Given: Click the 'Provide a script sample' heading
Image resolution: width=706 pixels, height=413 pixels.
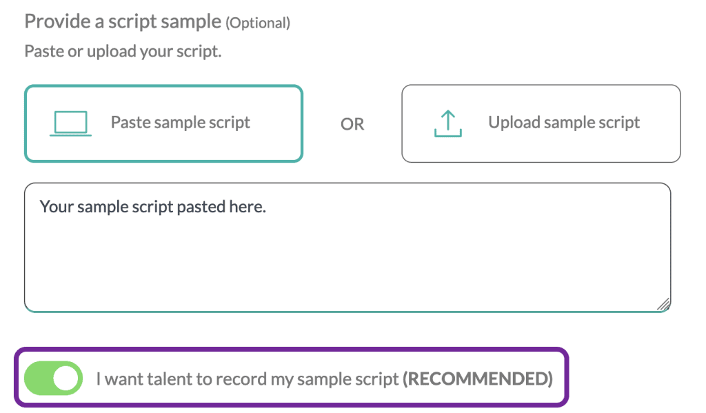Looking at the screenshot, I should (123, 21).
